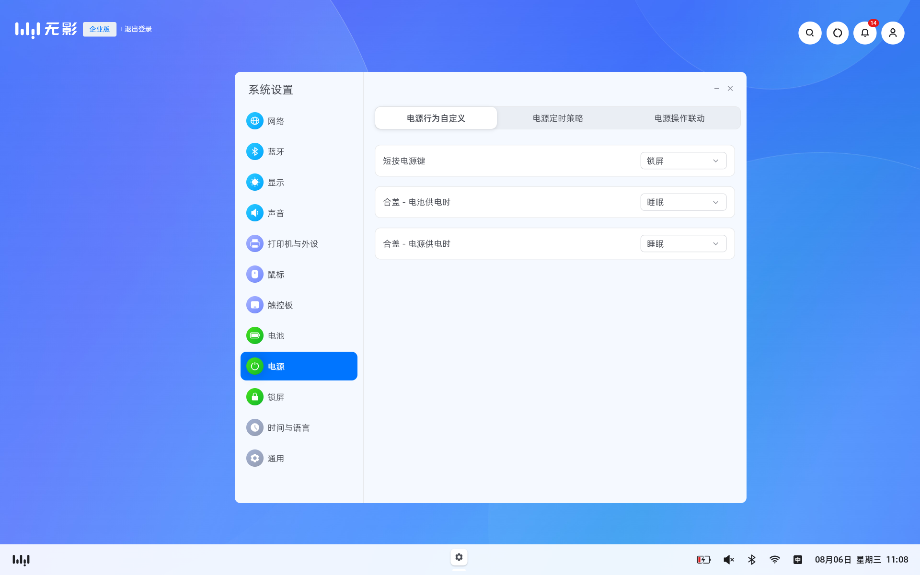Switch to the 电源行为自定义 tab
This screenshot has width=920, height=575.
[x=436, y=118]
